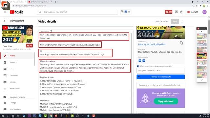
Task: Click the first vidIQ icon beside search bar
Action: 122,12
